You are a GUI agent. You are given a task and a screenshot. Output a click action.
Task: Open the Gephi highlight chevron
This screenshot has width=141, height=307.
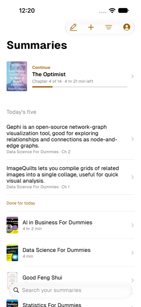(132, 139)
